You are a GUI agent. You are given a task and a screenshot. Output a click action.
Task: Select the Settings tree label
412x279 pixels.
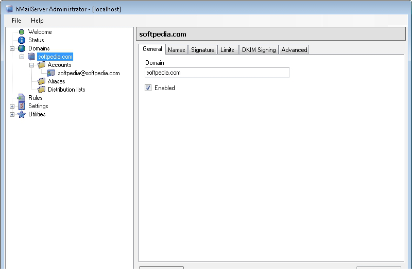point(38,106)
